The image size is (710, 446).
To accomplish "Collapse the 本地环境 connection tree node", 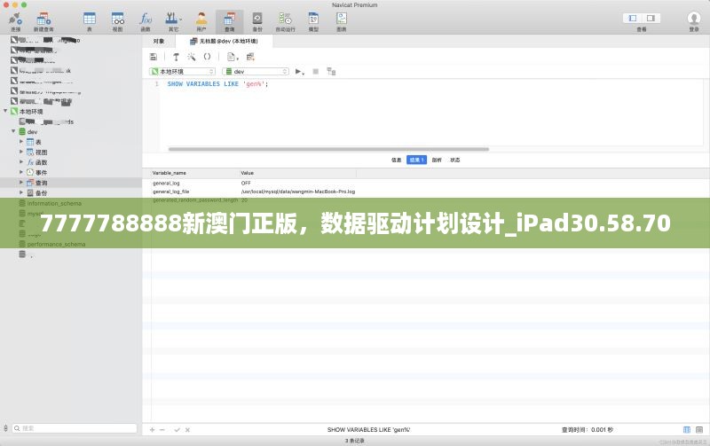I will click(5, 111).
